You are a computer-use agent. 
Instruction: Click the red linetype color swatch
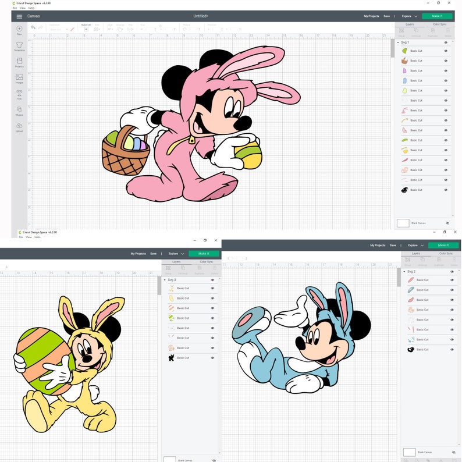click(x=73, y=29)
